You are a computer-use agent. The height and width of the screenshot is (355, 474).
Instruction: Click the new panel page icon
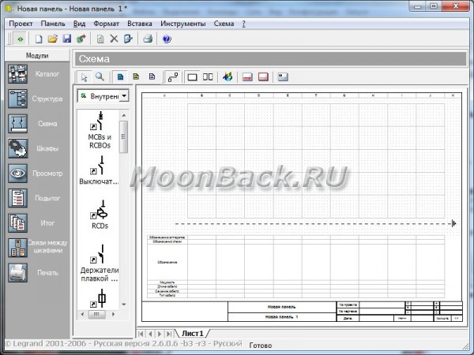(x=100, y=39)
